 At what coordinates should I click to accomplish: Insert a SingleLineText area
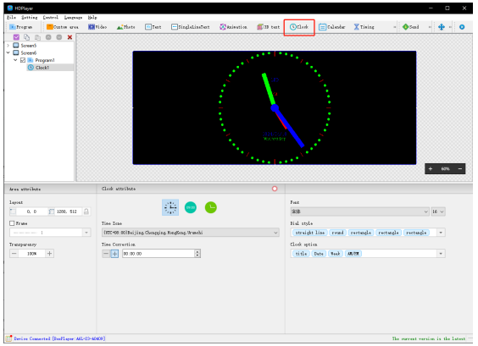[x=191, y=27]
